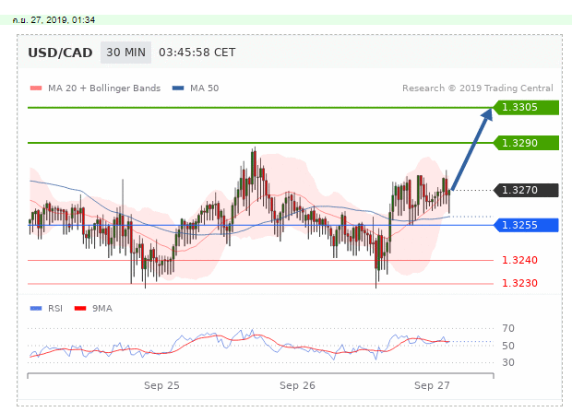Click the red 9MA legend swatch

(80, 309)
